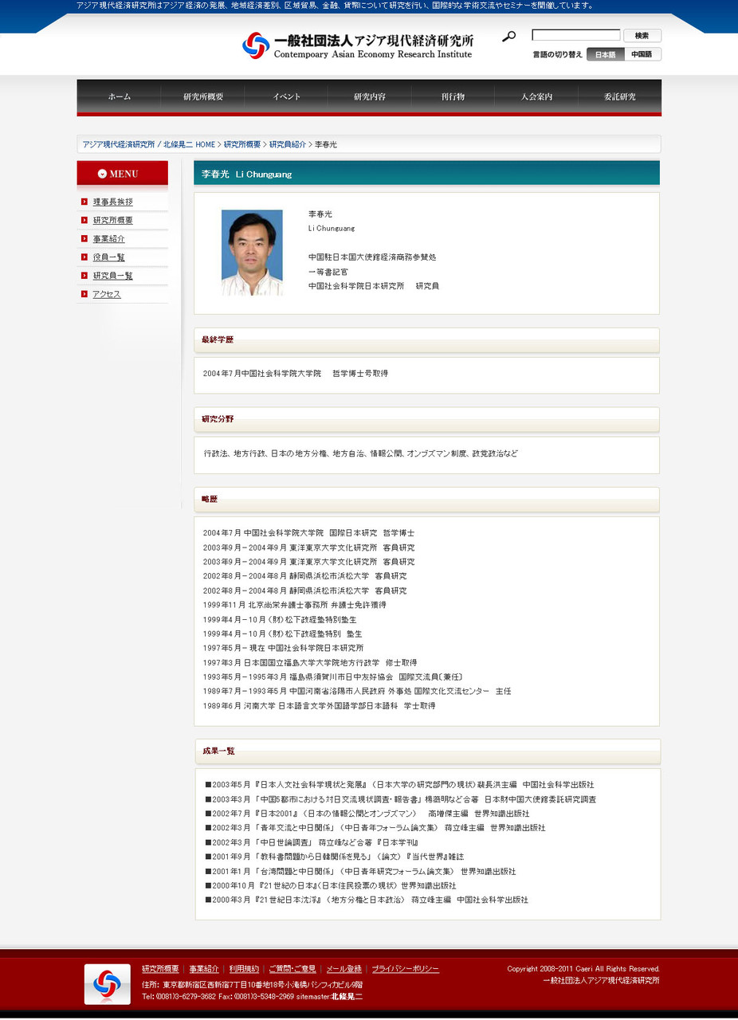This screenshot has height=1020, width=738.
Task: Open アクセス in the sidebar menu
Action: (x=107, y=294)
